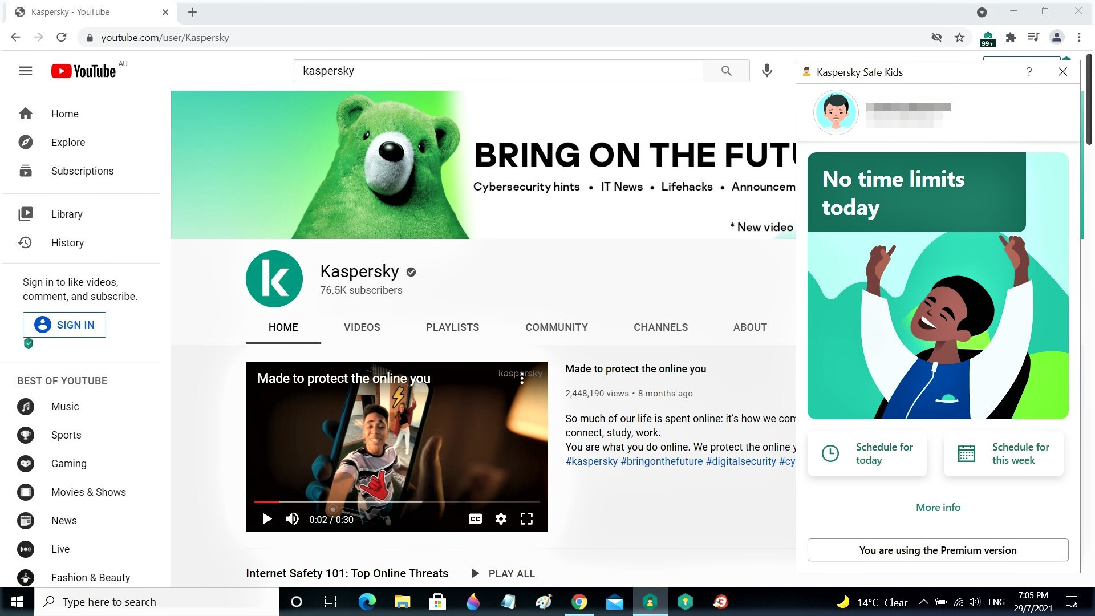Open the Kaspersky Safe Kids help icon
Screen dimensions: 1095x616
point(1029,72)
